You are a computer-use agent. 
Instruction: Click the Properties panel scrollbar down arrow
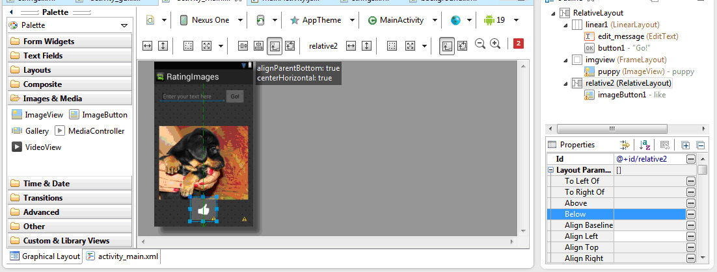coord(703,258)
